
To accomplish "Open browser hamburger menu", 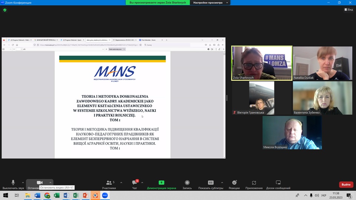I will [223, 45].
